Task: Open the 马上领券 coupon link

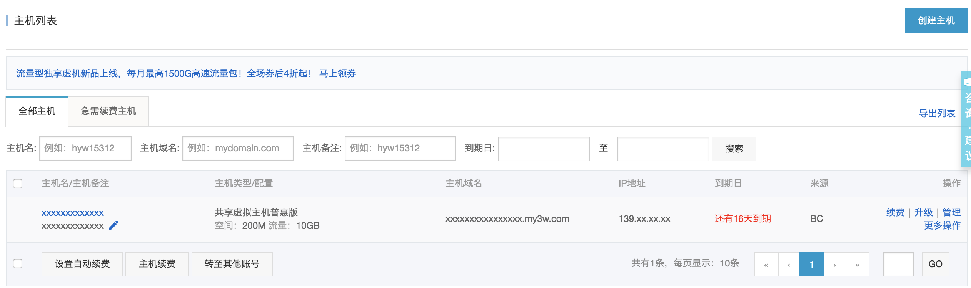Action: coord(337,73)
